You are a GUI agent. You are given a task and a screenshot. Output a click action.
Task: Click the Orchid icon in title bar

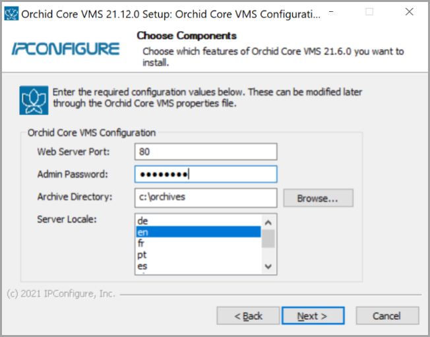pyautogui.click(x=11, y=13)
